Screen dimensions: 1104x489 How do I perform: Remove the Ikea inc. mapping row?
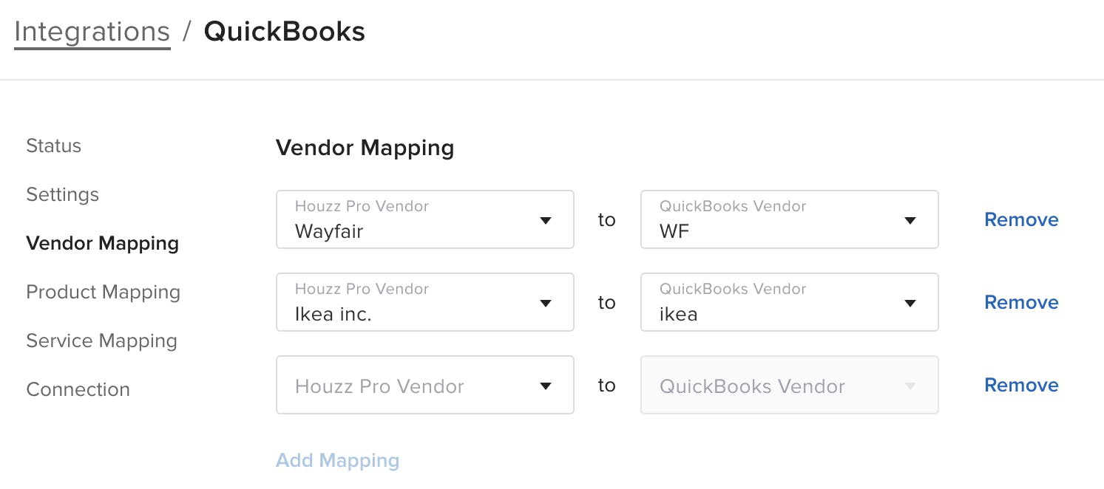[1020, 302]
